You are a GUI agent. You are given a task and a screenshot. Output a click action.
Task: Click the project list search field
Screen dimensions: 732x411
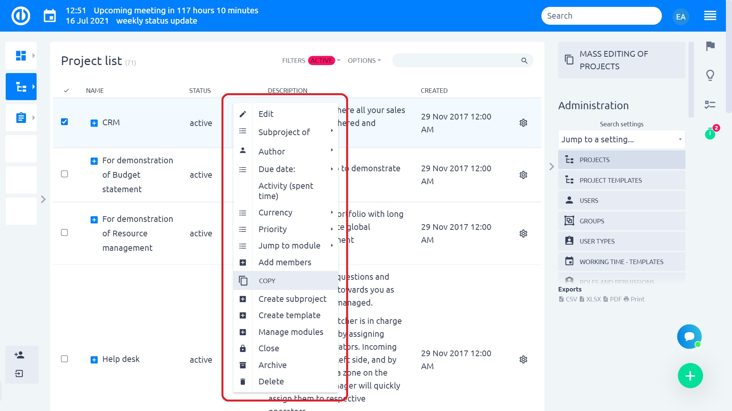pos(456,61)
